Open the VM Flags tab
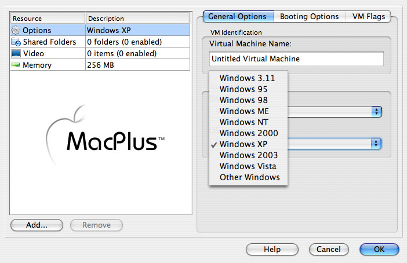407x263 pixels. (368, 16)
